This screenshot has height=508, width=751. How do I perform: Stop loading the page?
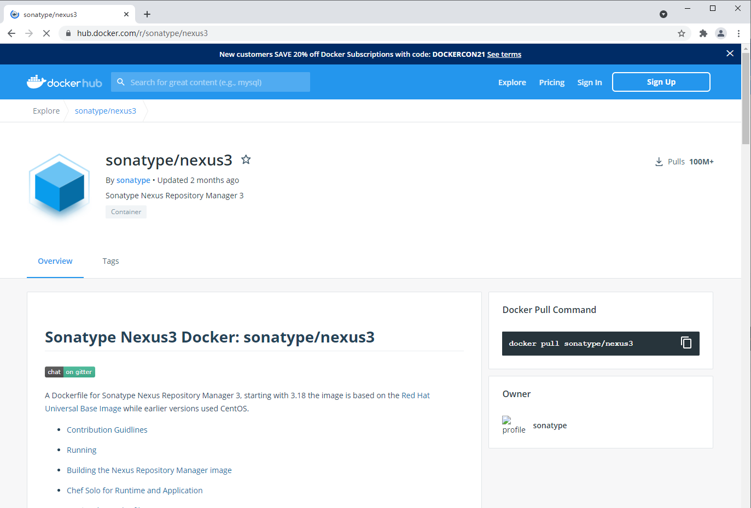(x=46, y=33)
